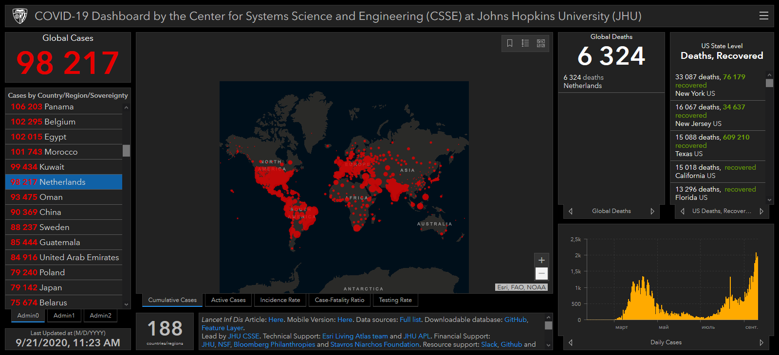
Task: Click the Esri, FAO, NOAA map attribution
Action: pos(521,287)
